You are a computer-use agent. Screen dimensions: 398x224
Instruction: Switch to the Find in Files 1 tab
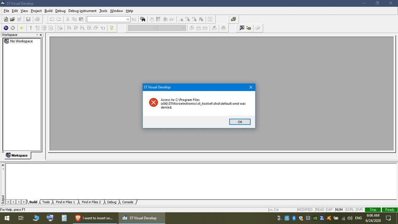65,202
